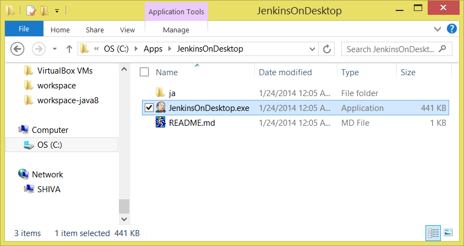Click the navigation pane scrollbar thumb
Image resolution: width=464 pixels, height=246 pixels.
coord(124,206)
